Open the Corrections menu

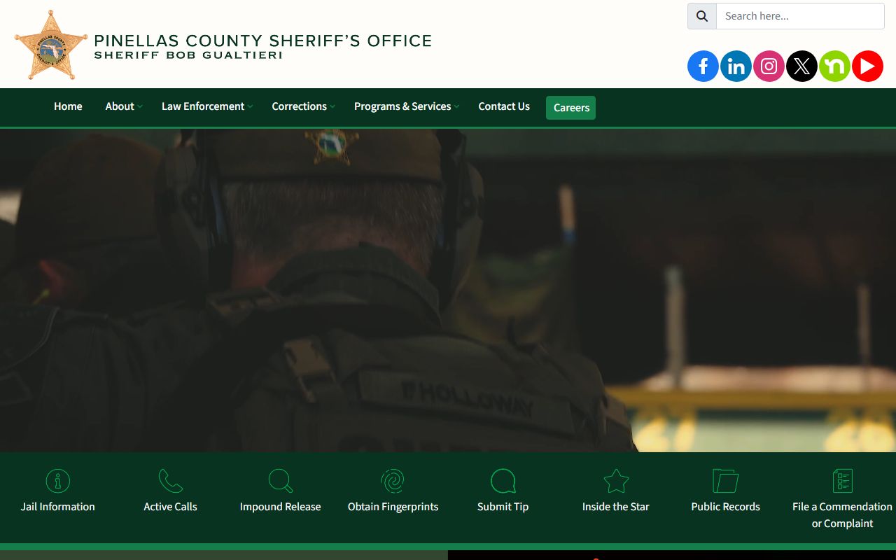(299, 106)
